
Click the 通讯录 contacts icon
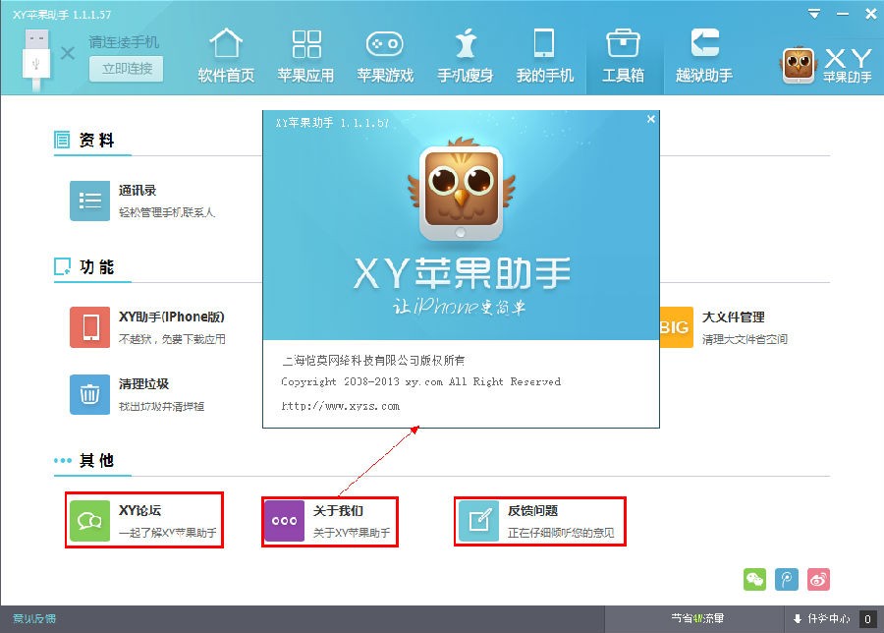[x=89, y=201]
